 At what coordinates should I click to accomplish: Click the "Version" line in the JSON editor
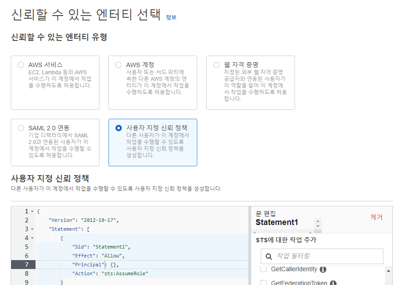[x=142, y=220]
